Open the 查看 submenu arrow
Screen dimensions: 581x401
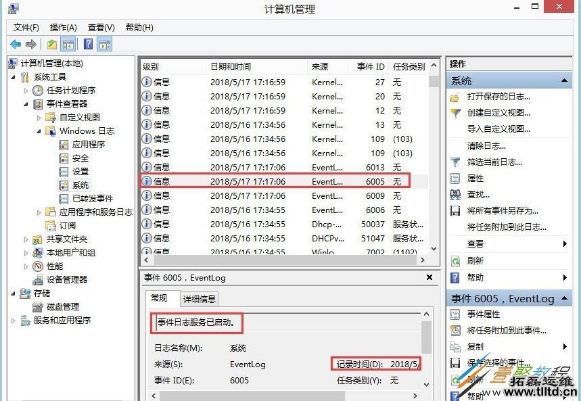point(564,243)
